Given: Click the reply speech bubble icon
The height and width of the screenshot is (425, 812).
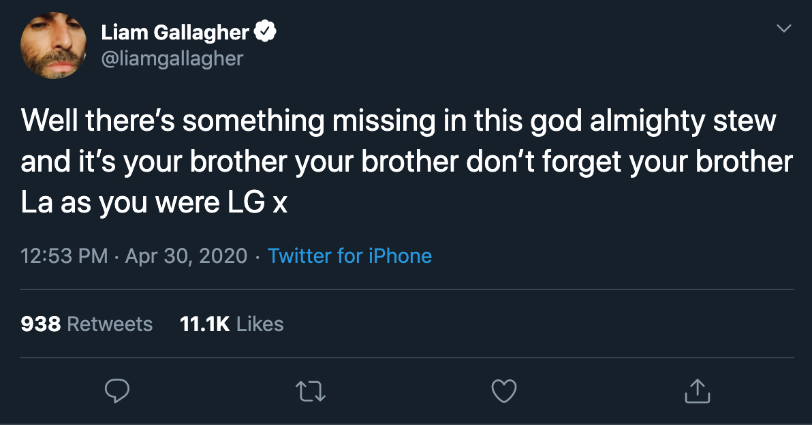Looking at the screenshot, I should pos(117,391).
